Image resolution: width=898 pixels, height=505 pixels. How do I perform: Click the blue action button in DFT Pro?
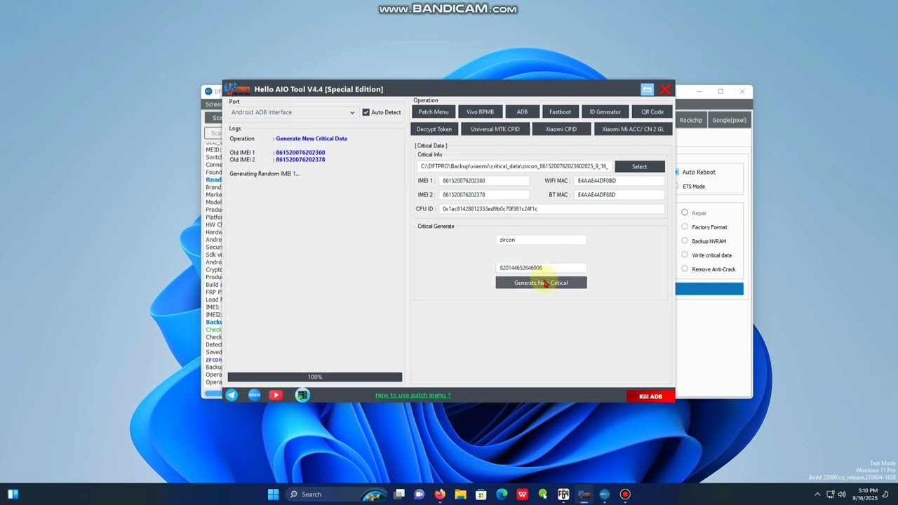[709, 289]
